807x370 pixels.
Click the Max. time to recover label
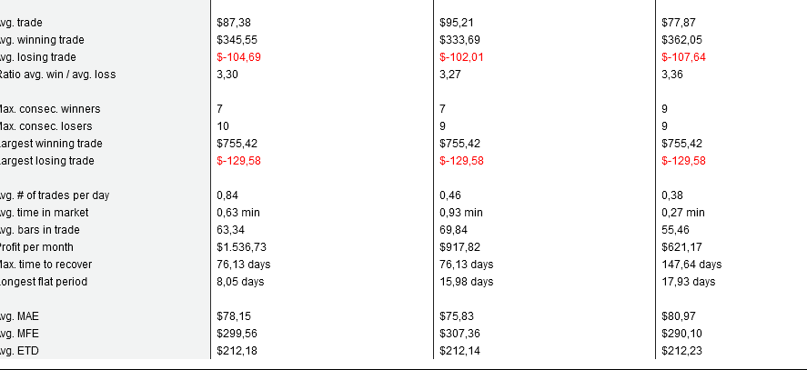coord(45,264)
